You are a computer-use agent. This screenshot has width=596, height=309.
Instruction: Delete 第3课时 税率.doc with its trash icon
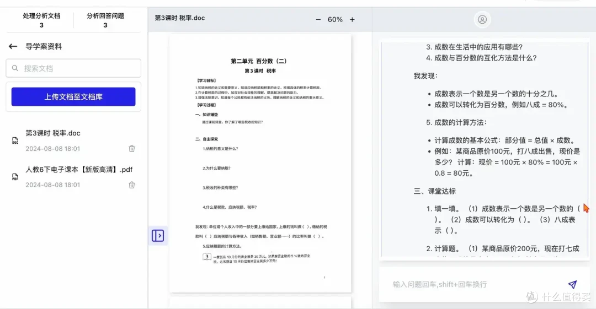[131, 148]
